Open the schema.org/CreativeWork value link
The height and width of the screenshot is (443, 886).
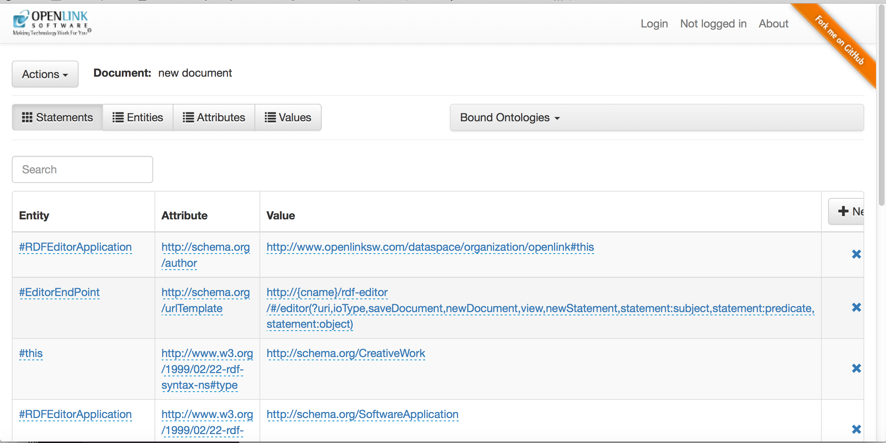tap(346, 353)
